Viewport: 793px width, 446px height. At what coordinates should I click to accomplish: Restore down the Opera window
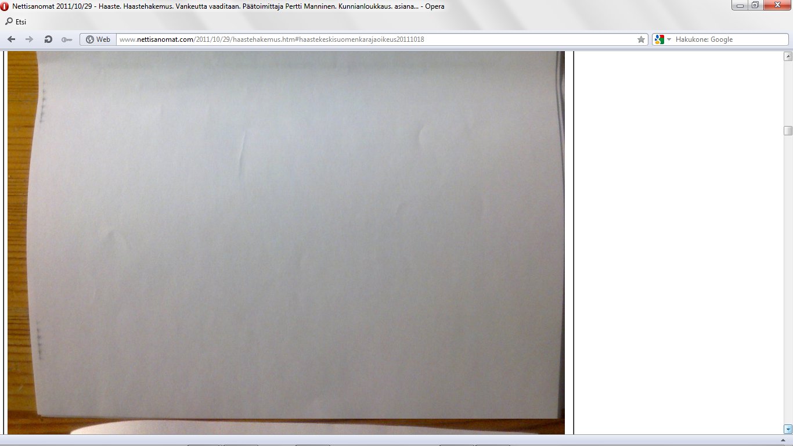(x=755, y=5)
